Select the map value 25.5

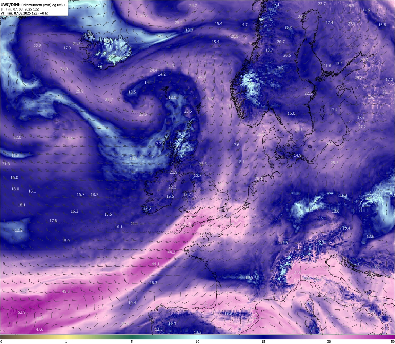[x=335, y=163]
